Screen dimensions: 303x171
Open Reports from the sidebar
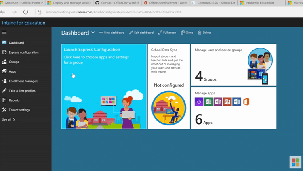click(14, 100)
